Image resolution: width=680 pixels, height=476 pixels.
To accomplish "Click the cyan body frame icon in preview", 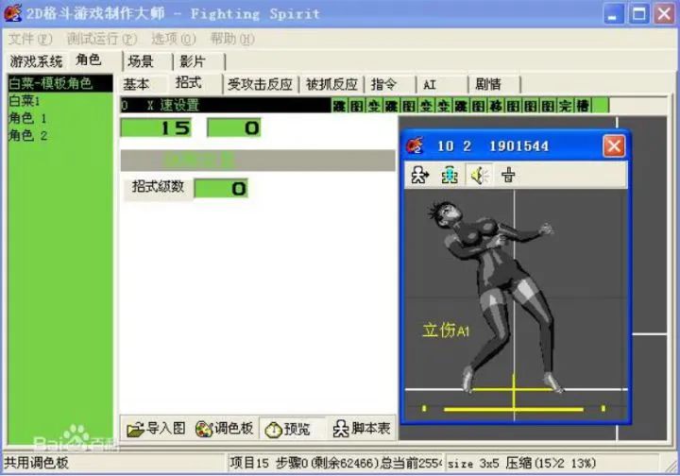I will coord(450,176).
